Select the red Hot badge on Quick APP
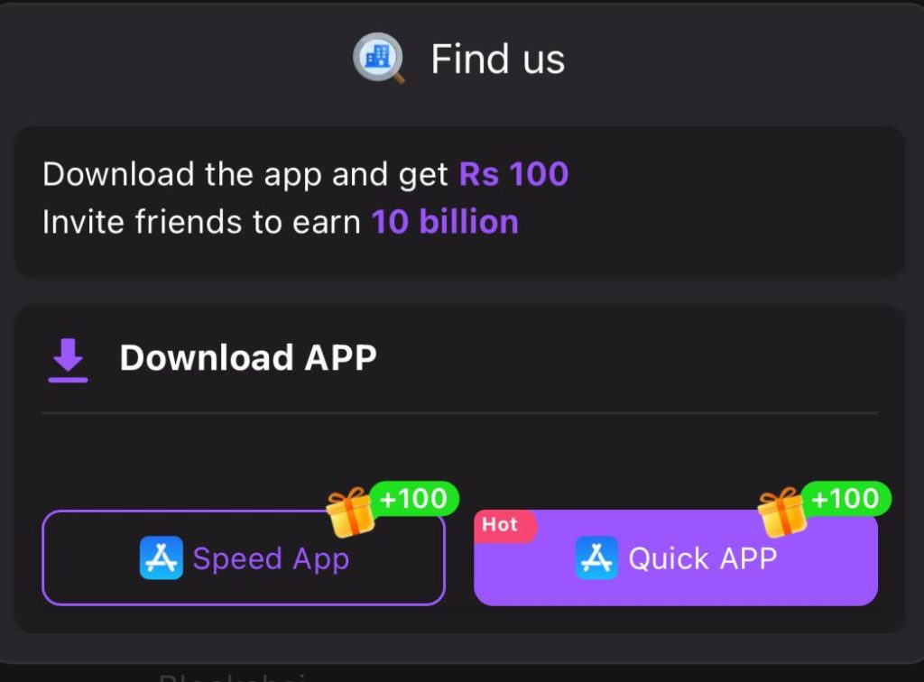Image resolution: width=924 pixels, height=682 pixels. point(504,525)
